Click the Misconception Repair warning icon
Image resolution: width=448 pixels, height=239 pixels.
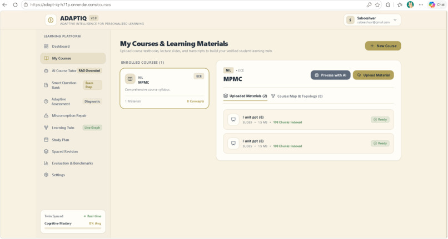pyautogui.click(x=46, y=115)
